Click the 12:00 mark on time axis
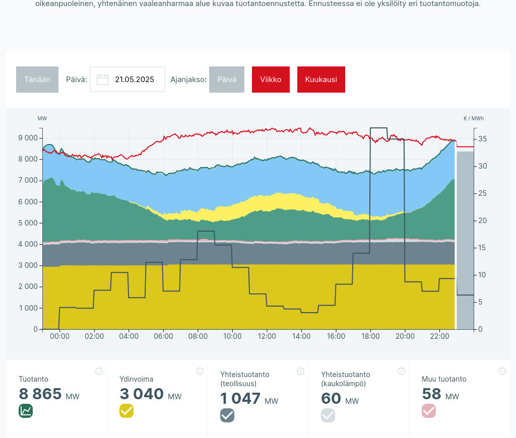This screenshot has height=438, width=516. [267, 336]
